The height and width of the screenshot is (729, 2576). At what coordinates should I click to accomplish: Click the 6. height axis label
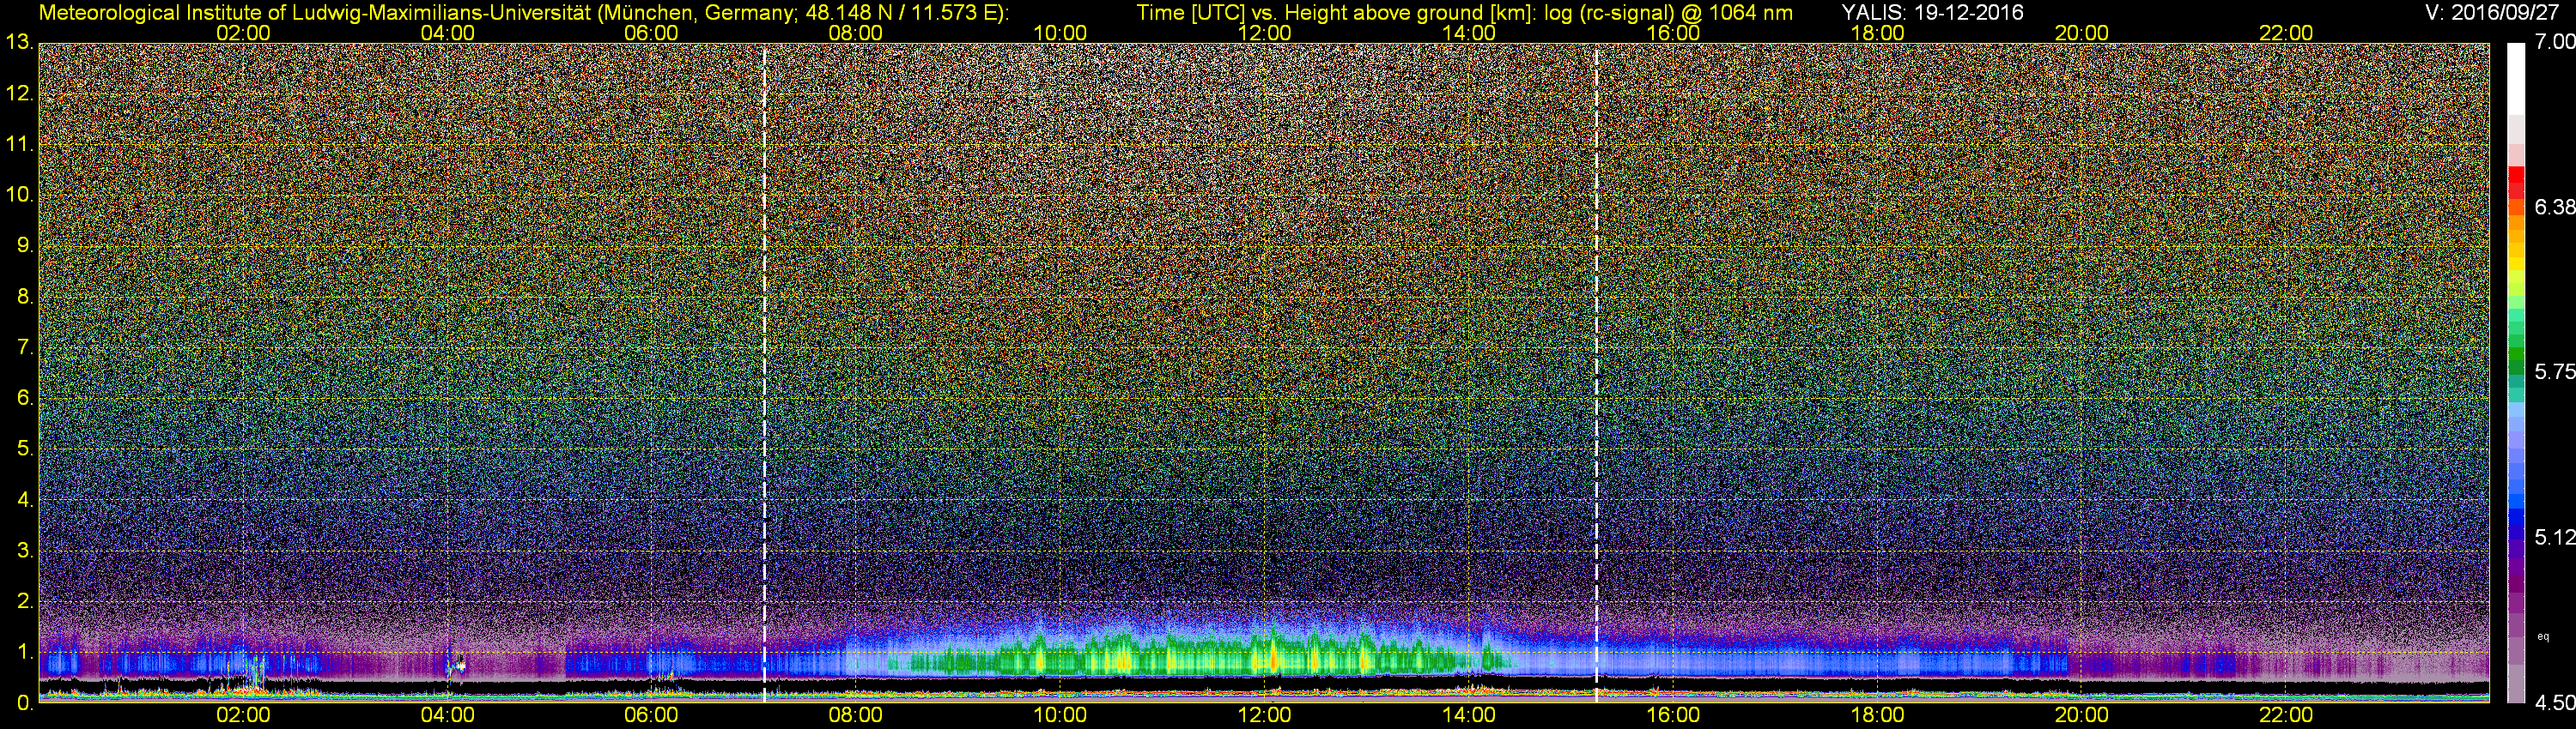25,397
